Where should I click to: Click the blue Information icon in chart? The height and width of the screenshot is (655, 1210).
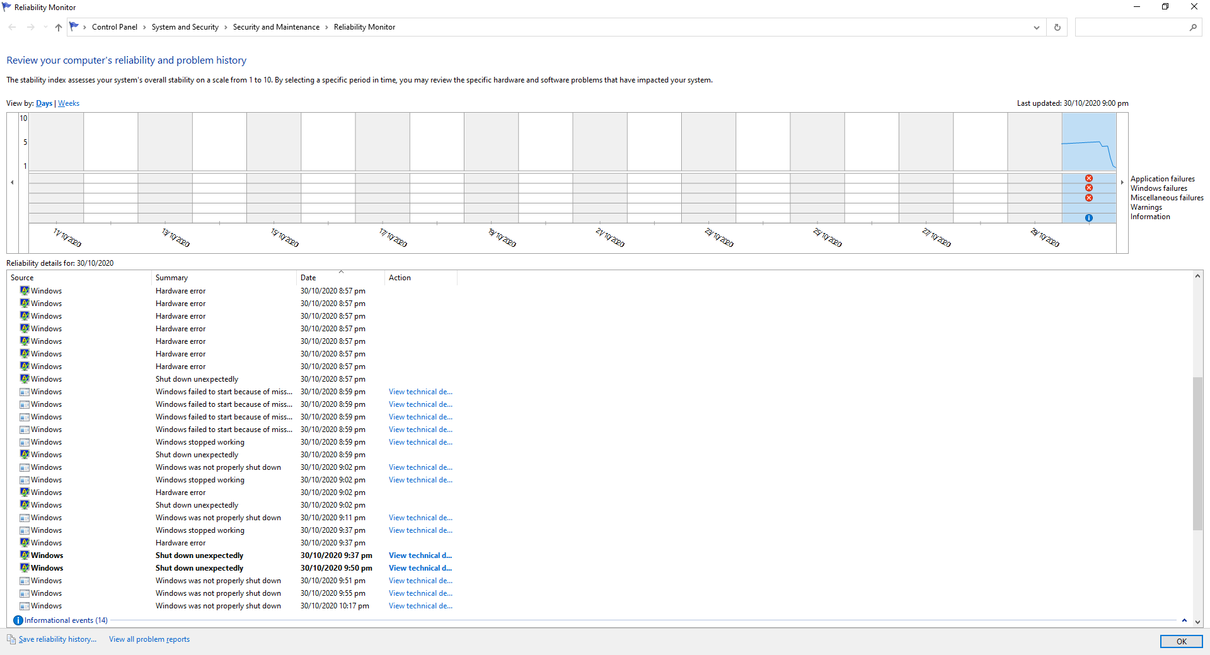pos(1088,218)
